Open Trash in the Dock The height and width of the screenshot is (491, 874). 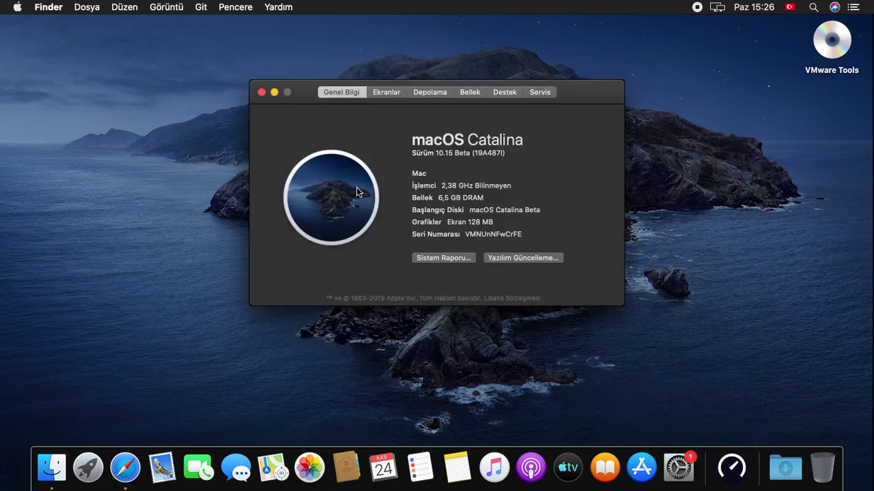click(x=823, y=468)
